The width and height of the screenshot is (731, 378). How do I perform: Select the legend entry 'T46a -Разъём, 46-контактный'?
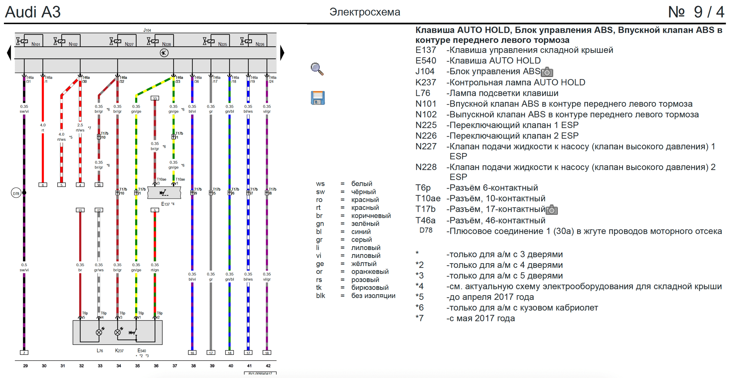(x=480, y=221)
